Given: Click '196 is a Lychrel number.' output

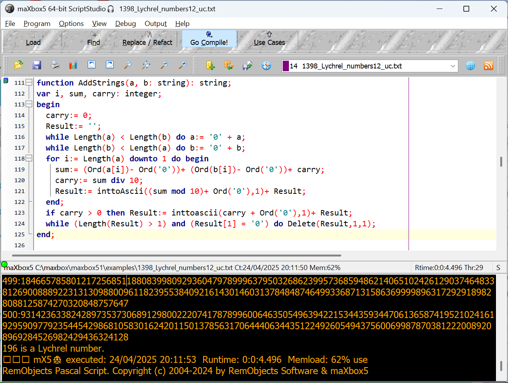Looking at the screenshot, I should (x=54, y=348).
